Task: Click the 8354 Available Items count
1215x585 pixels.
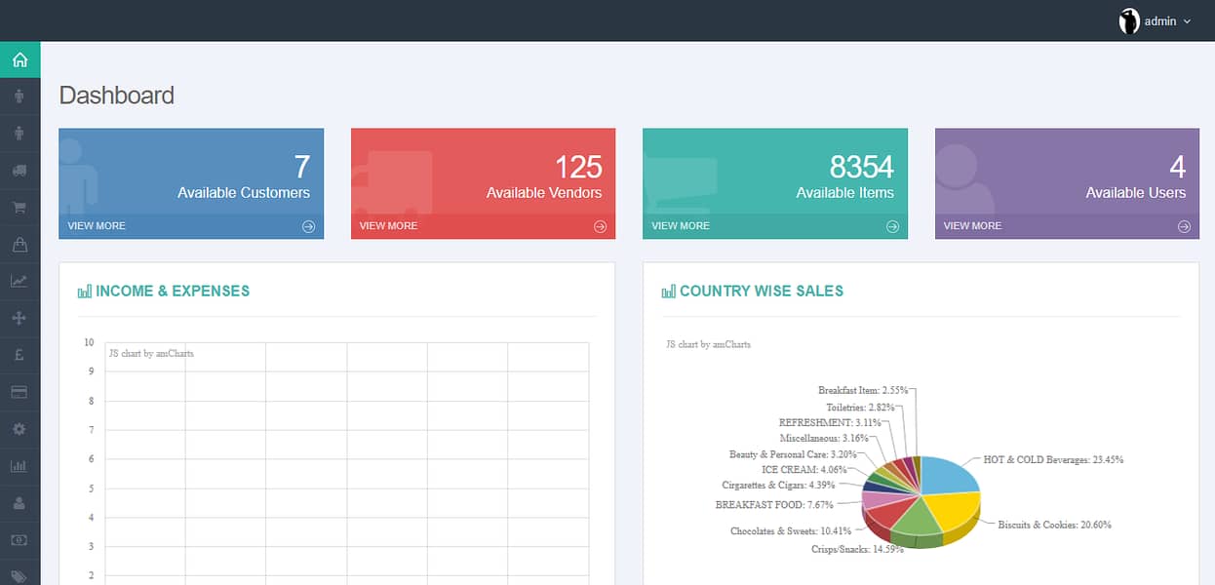Action: [x=862, y=167]
